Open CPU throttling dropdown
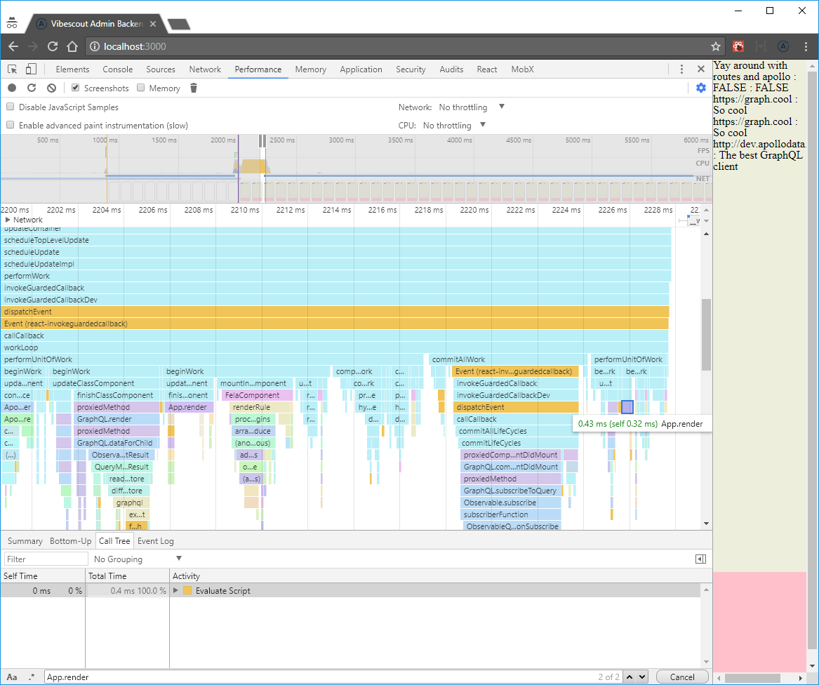Screen dimensions: 819x685 click(x=455, y=126)
